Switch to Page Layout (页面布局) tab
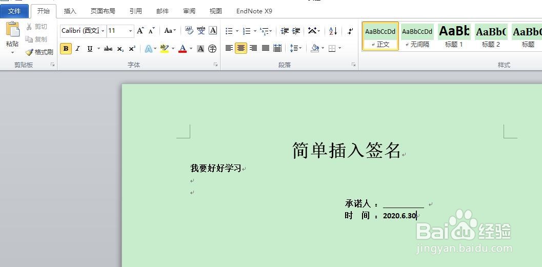The image size is (542, 267). point(103,11)
